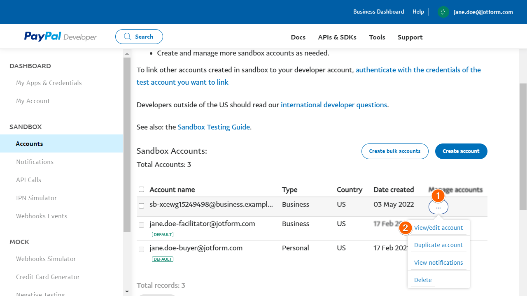Select View notifications menu entry

point(438,263)
